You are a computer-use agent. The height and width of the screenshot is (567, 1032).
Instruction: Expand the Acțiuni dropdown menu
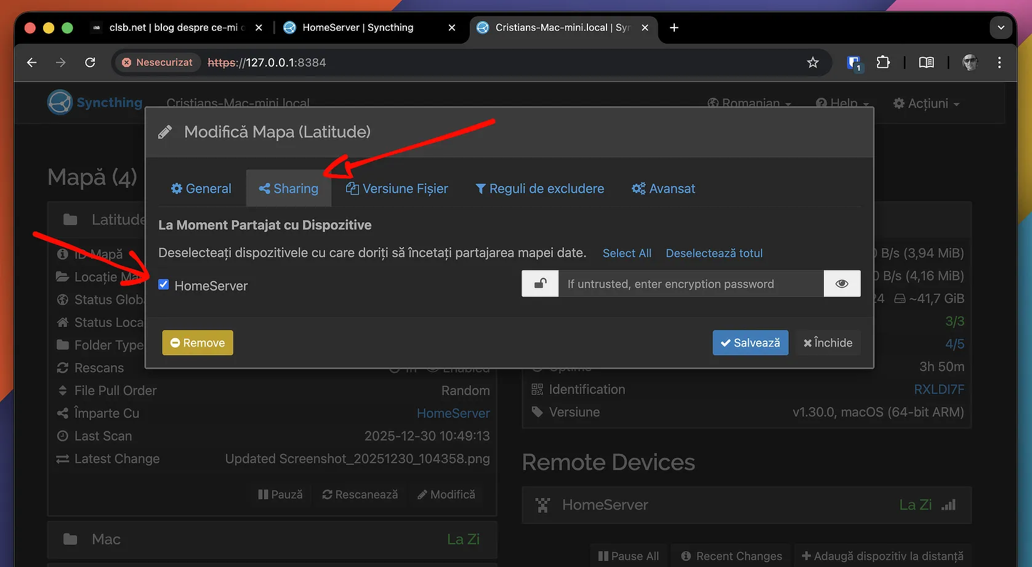click(927, 103)
